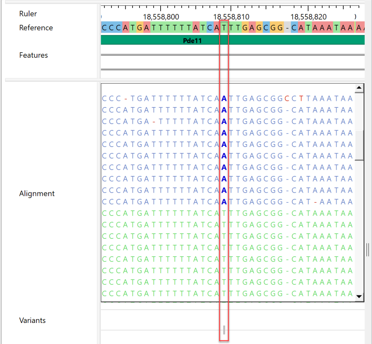Click the splitter handle at the right edge
Screen dimensions: 372x344
click(368, 249)
